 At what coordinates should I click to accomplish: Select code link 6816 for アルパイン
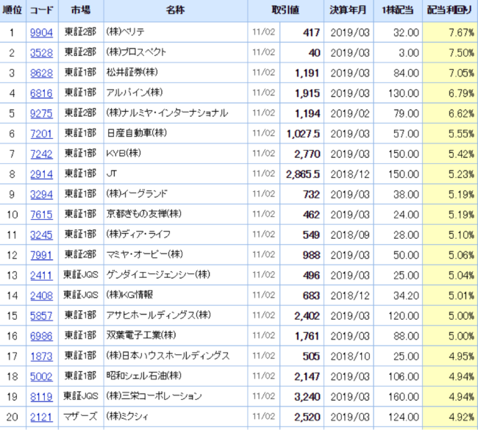coord(41,93)
